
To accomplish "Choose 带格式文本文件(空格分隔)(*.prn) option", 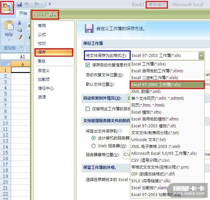I will tap(167, 167).
